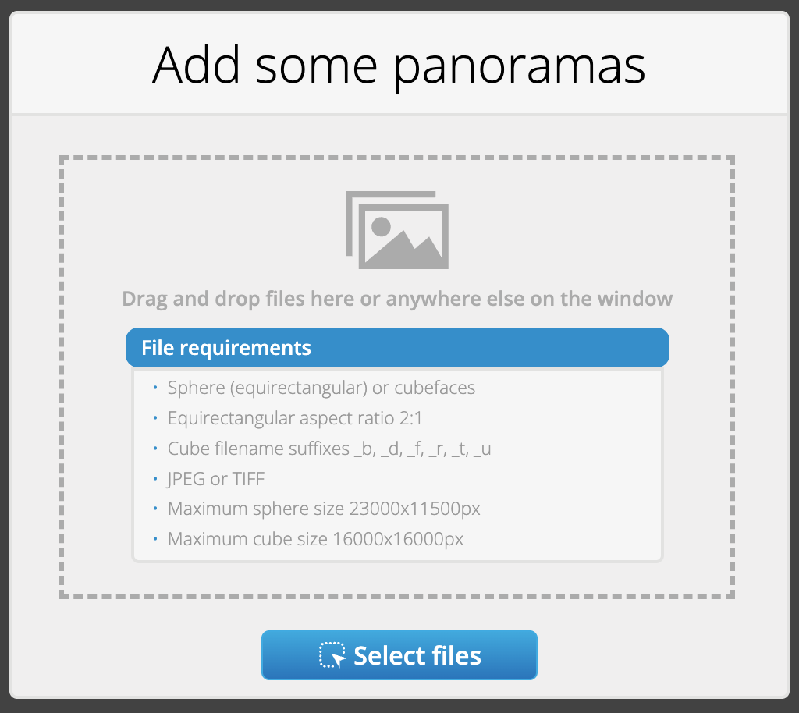
Task: Click the bullet before Maximum cube size
Action: (x=155, y=539)
